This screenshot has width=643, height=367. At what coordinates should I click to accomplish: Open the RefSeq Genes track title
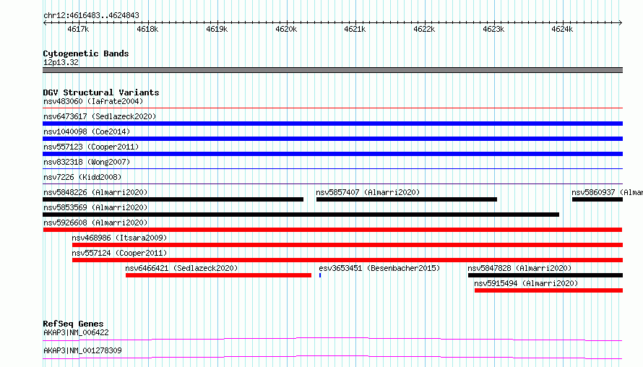coord(73,324)
